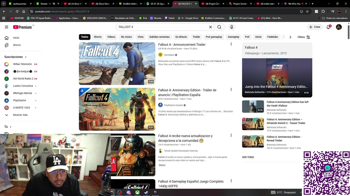Expand Mostrar más in subscriptions
This screenshot has width=350, height=196.
(x=20, y=115)
